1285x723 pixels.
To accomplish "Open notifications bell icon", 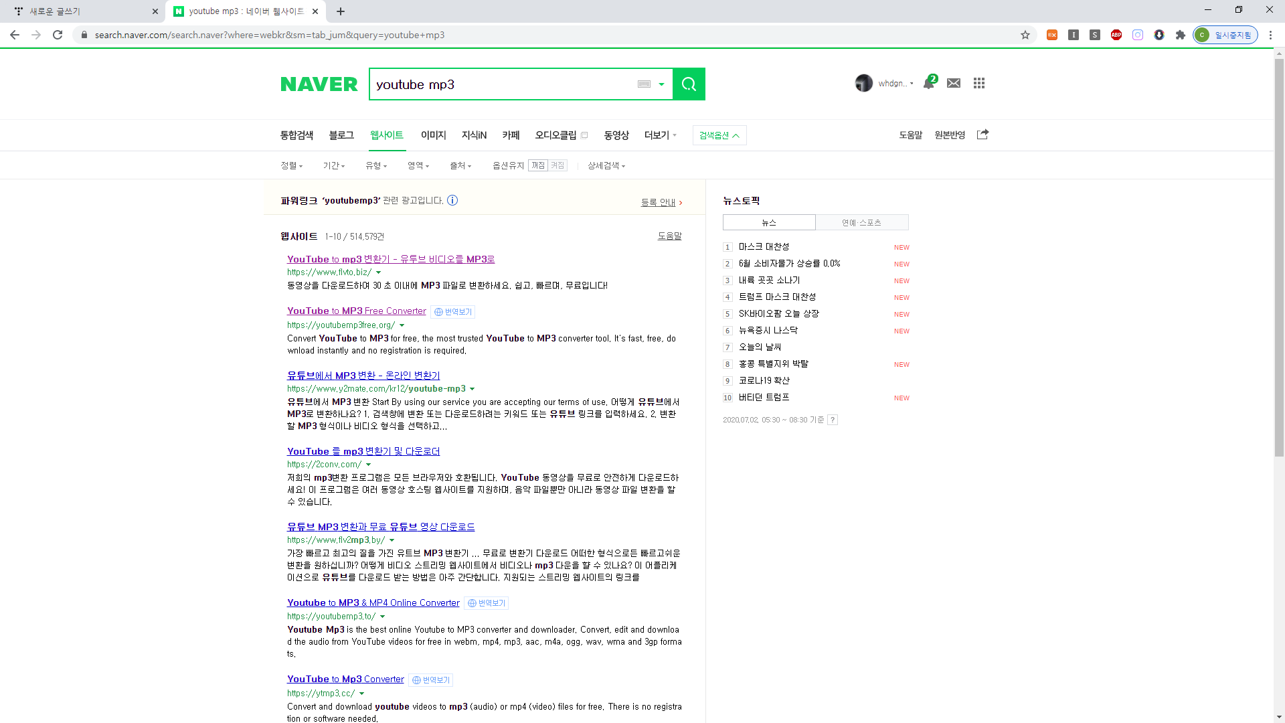I will [x=929, y=82].
